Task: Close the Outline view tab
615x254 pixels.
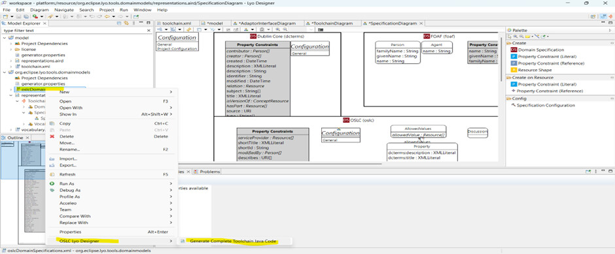Action: pyautogui.click(x=28, y=138)
